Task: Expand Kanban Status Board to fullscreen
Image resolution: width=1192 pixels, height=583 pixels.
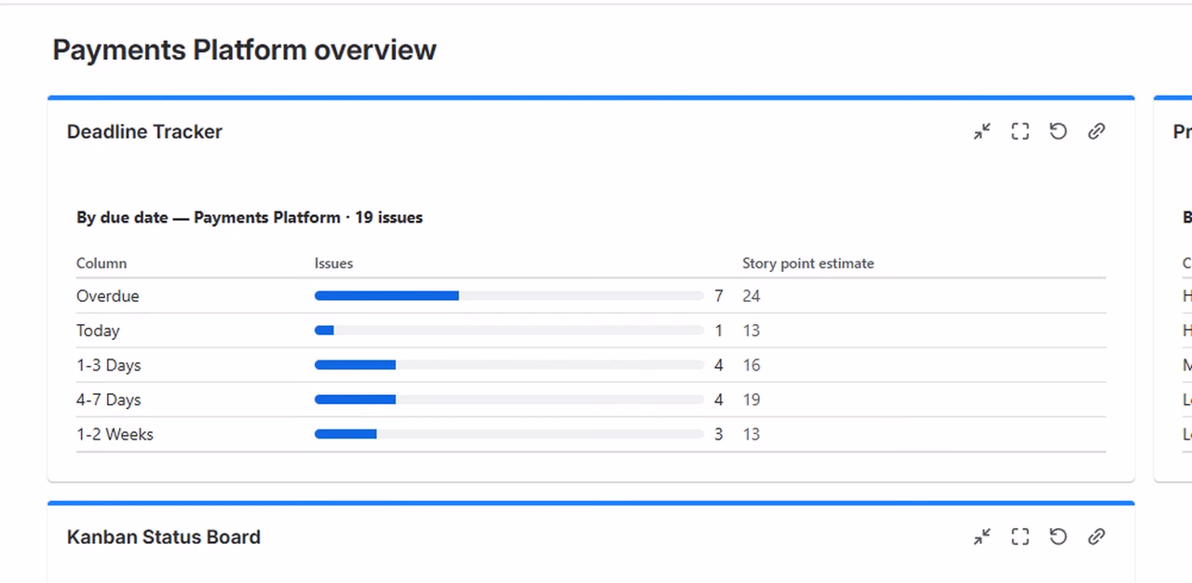Action: pyautogui.click(x=1021, y=536)
